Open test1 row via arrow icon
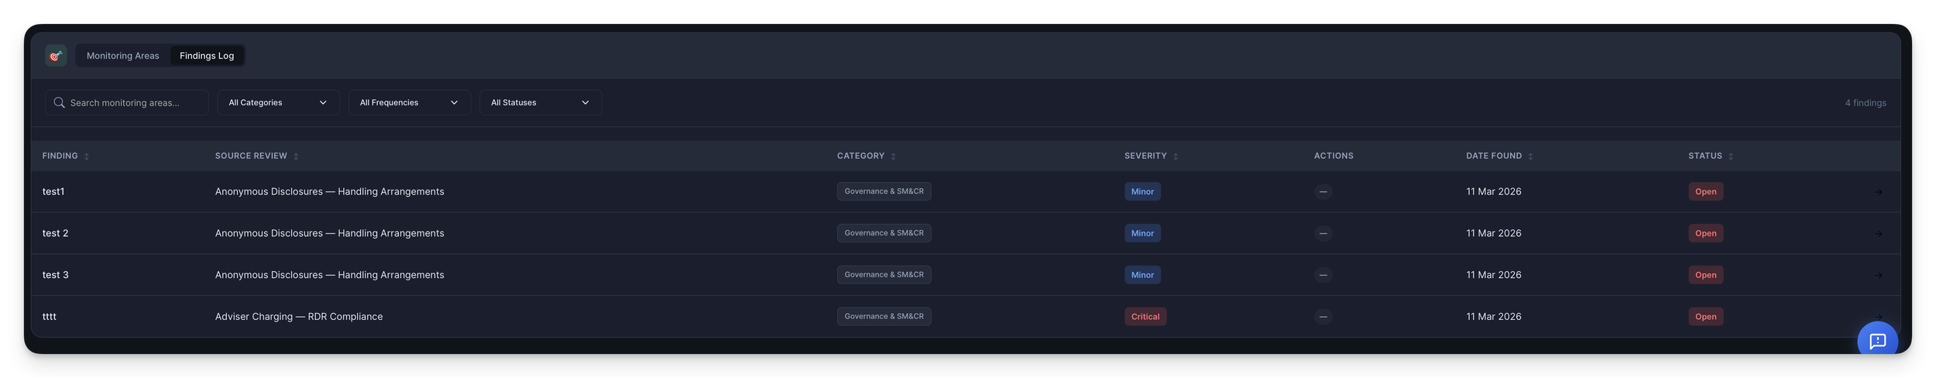 pos(1878,192)
